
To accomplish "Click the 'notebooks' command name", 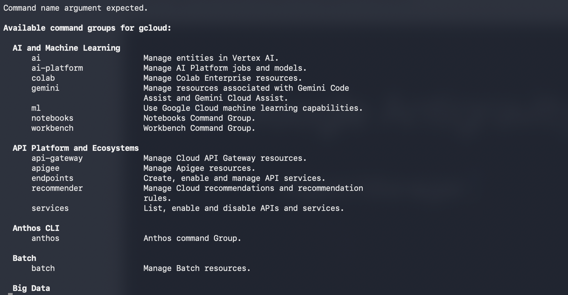I will click(52, 118).
